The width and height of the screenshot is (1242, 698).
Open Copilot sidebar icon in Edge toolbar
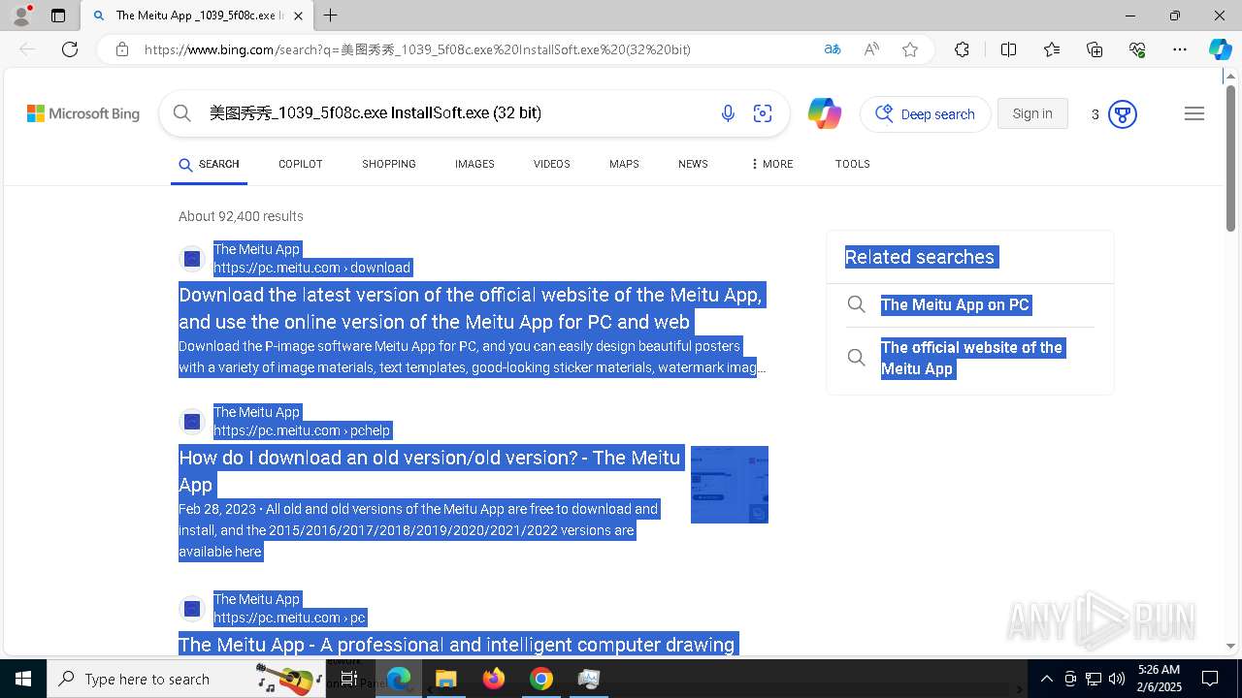tap(1220, 49)
